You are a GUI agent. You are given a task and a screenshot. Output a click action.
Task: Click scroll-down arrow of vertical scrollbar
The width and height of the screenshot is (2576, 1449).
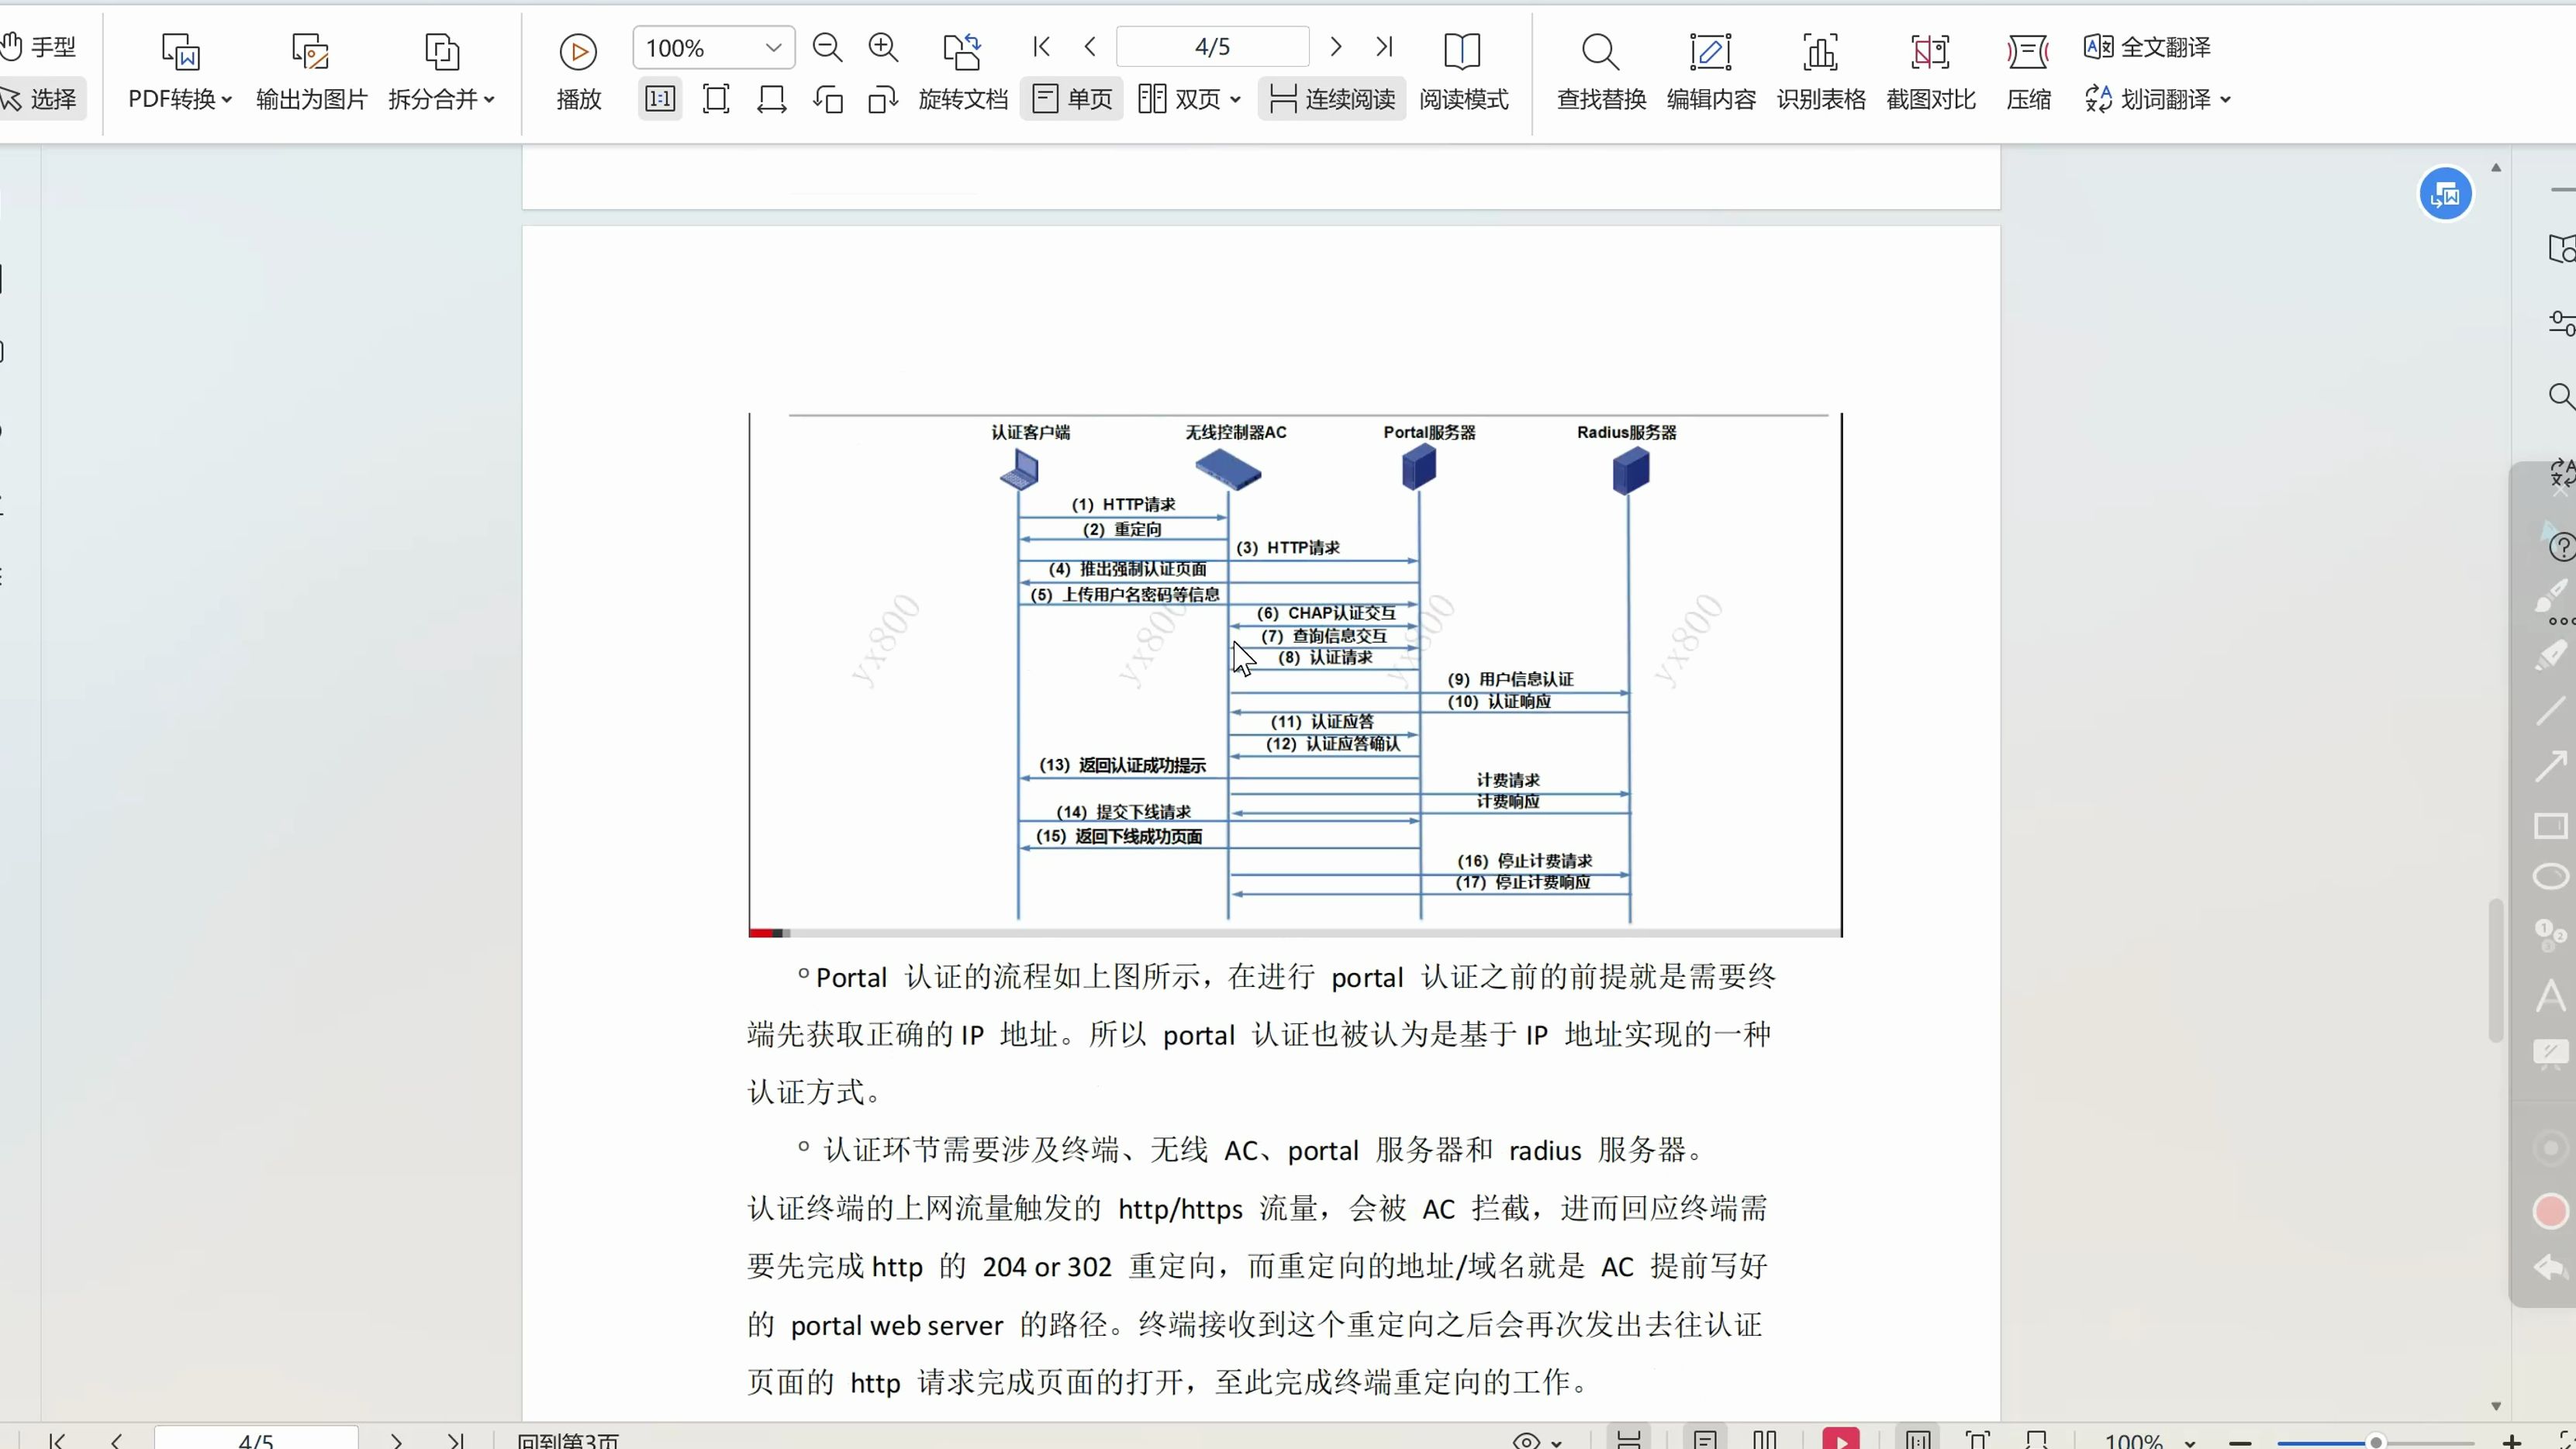(x=2496, y=1405)
